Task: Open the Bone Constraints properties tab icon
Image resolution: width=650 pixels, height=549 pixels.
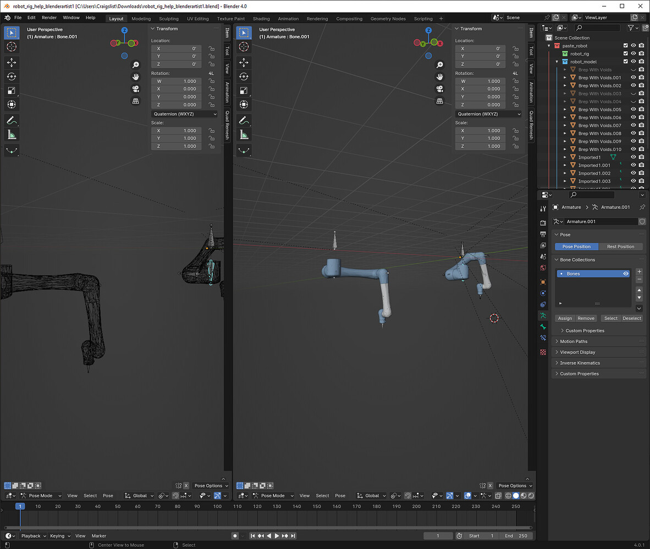Action: (543, 338)
